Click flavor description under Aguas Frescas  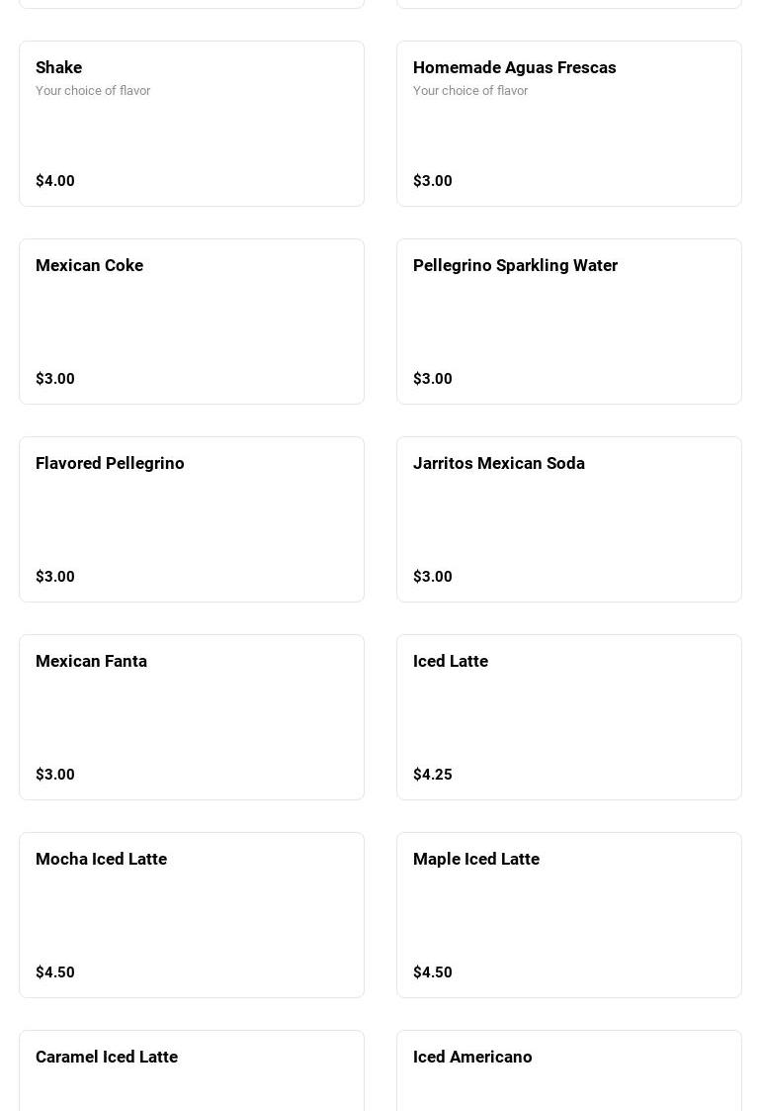(470, 91)
